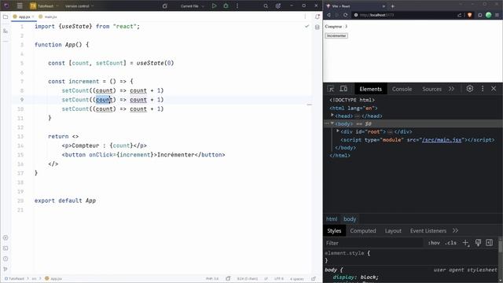Image resolution: width=503 pixels, height=283 pixels.
Task: Switch to DevTools Console tab
Action: tap(402, 89)
